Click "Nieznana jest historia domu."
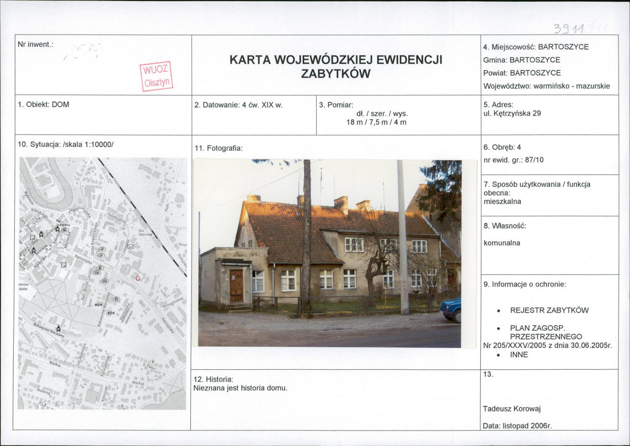 point(240,389)
